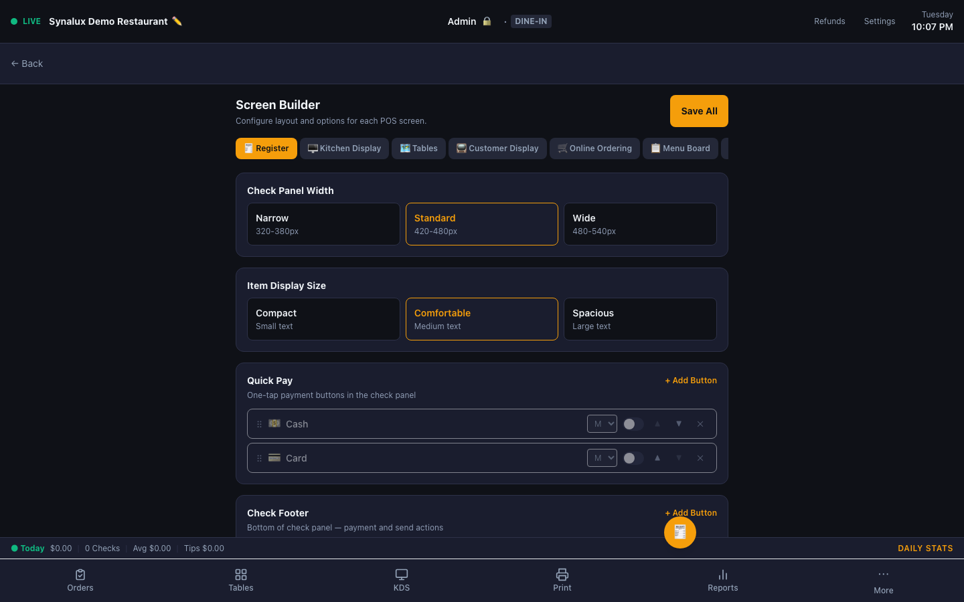Go Back to previous screen
The height and width of the screenshot is (602, 964).
(x=27, y=64)
